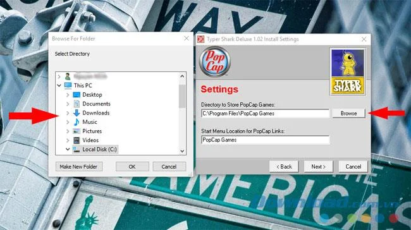Viewport: 411px width, 230px height.
Task: Cancel the Typer Shark installation
Action: point(353,167)
